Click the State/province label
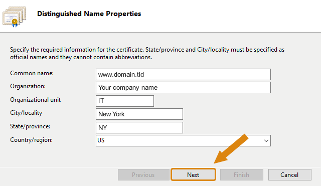This screenshot has width=321, height=186. [30, 126]
